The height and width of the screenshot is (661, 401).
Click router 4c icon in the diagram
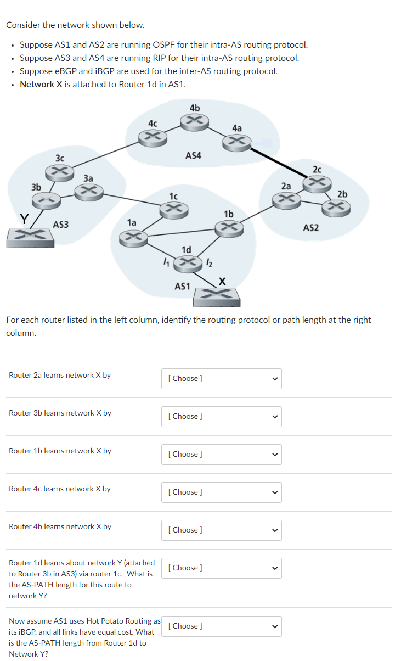pos(151,137)
